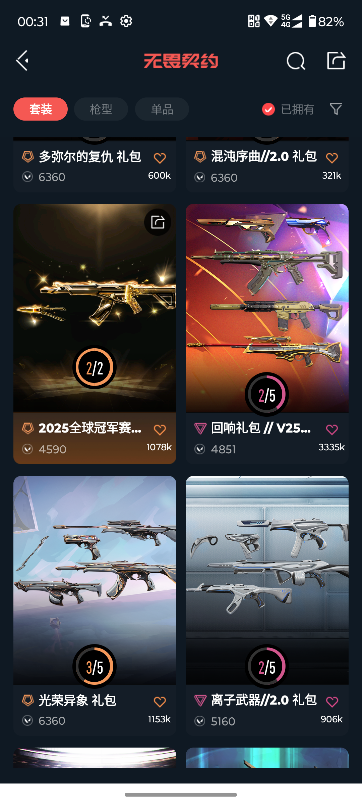The width and height of the screenshot is (362, 806).
Task: Favorite the 混沌序曲//2.0 礼包 heart
Action: point(332,158)
